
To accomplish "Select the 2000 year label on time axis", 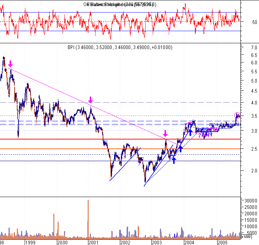I will click(x=62, y=242).
